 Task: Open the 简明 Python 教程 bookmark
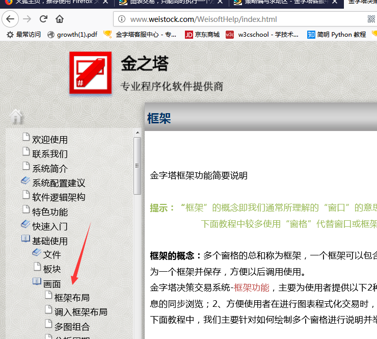[336, 35]
